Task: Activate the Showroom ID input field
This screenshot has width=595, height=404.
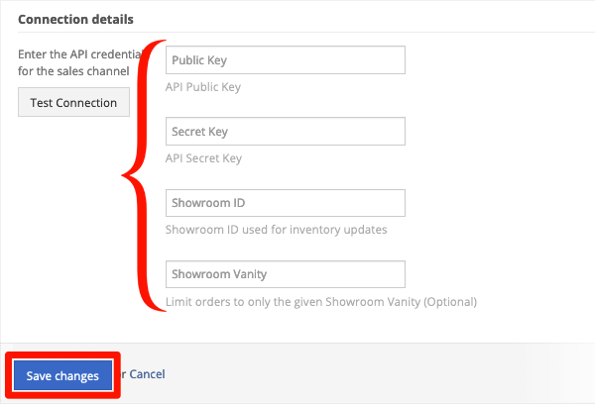Action: (286, 203)
